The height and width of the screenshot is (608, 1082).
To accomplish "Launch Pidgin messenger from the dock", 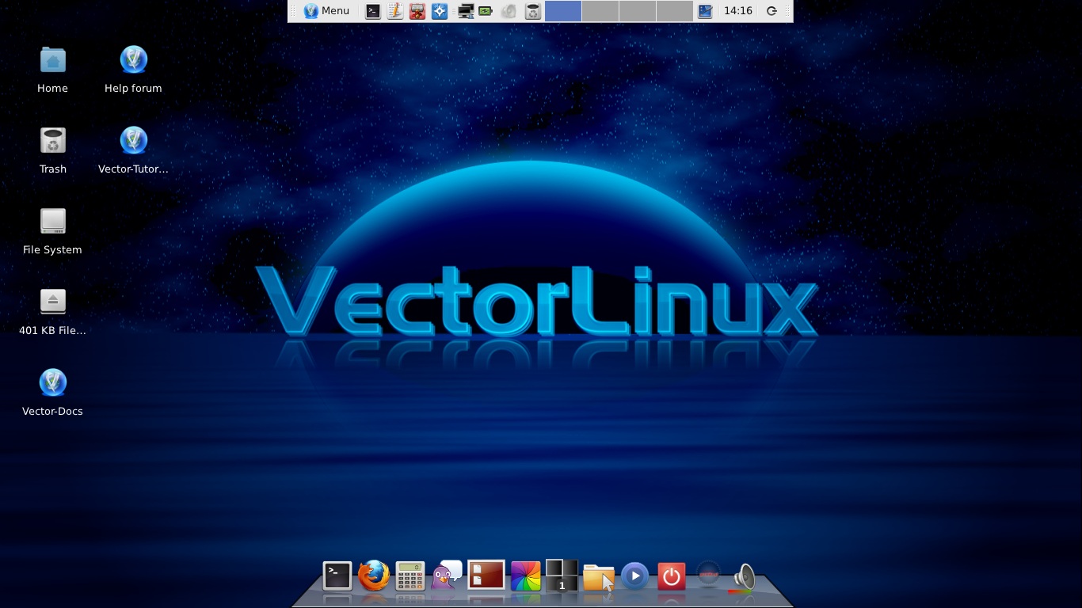I will click(x=448, y=576).
